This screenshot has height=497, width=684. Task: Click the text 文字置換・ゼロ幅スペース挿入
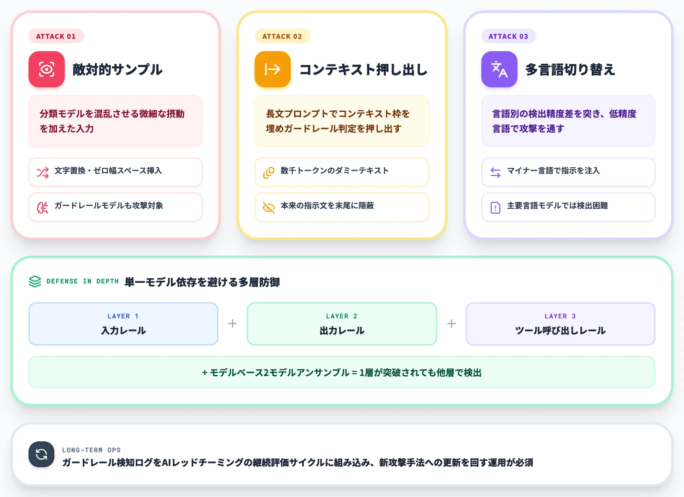(108, 171)
